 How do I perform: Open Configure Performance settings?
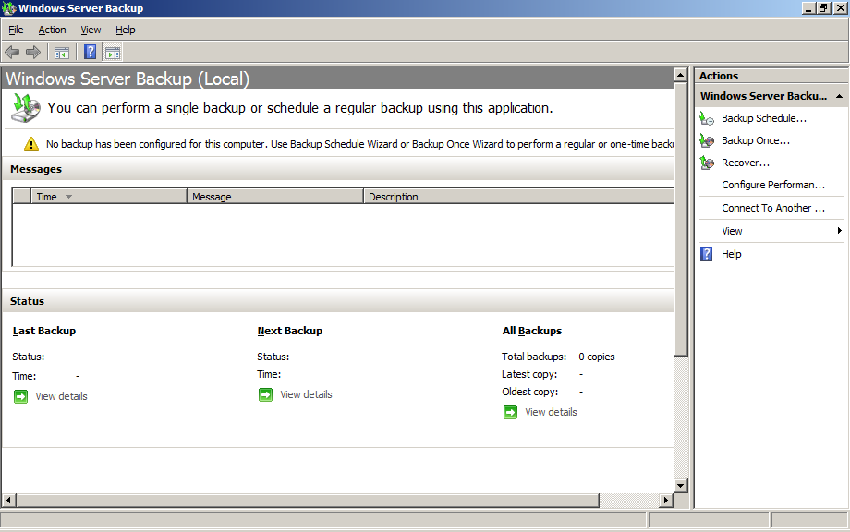[x=773, y=185]
